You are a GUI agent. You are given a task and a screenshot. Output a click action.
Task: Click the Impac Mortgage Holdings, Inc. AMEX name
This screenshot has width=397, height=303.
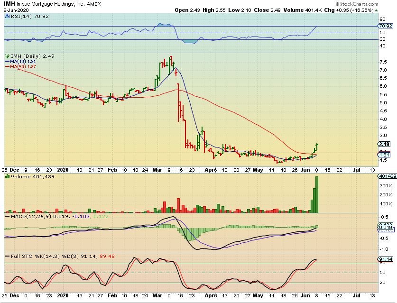pyautogui.click(x=59, y=4)
